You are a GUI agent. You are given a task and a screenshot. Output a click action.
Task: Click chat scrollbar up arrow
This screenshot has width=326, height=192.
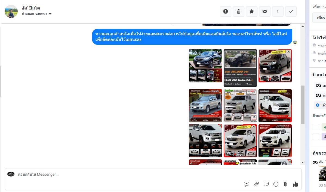[303, 26]
